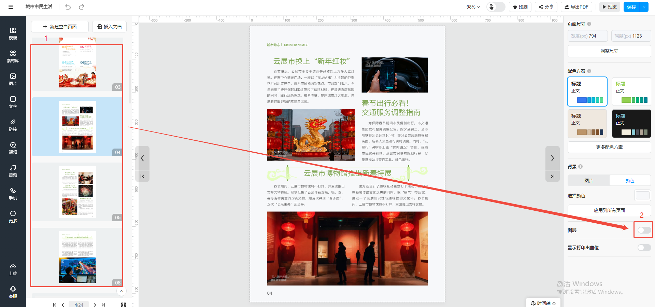The width and height of the screenshot is (655, 307).
Task: Toggle the 图层 layer switch
Action: click(x=644, y=230)
